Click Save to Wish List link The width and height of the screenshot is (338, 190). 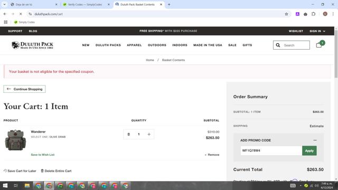point(43,155)
